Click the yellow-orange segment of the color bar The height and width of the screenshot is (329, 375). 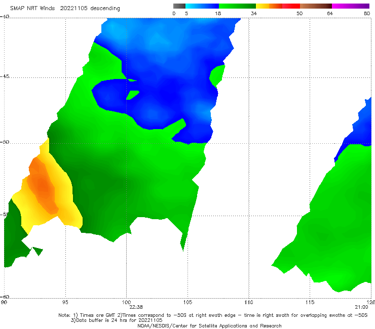[x=269, y=6]
